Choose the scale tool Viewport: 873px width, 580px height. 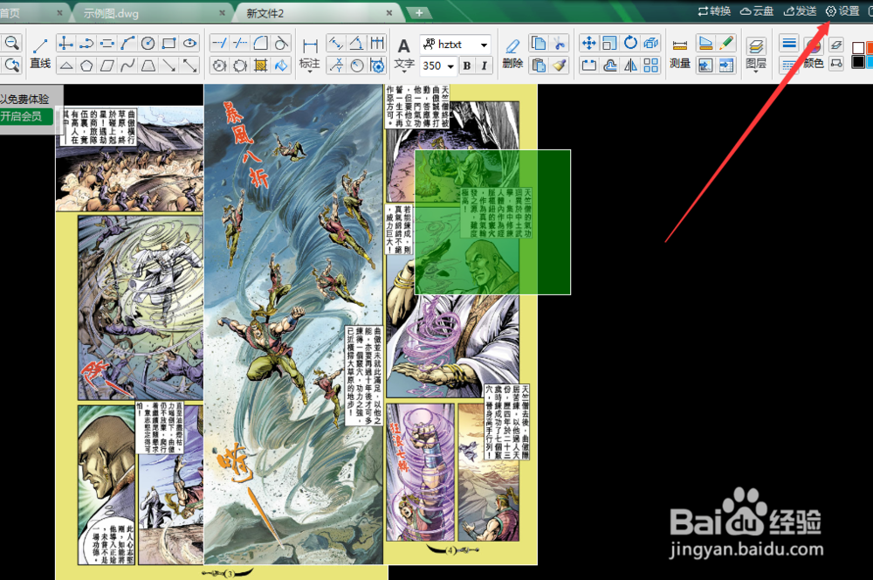coord(609,44)
